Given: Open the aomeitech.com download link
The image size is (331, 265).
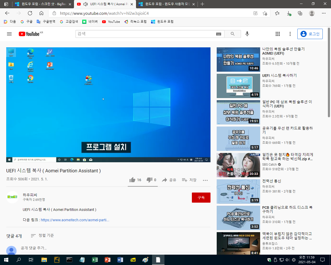Looking at the screenshot, I should click(75, 220).
